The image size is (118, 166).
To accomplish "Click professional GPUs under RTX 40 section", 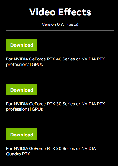I will pyautogui.click(x=25, y=65).
